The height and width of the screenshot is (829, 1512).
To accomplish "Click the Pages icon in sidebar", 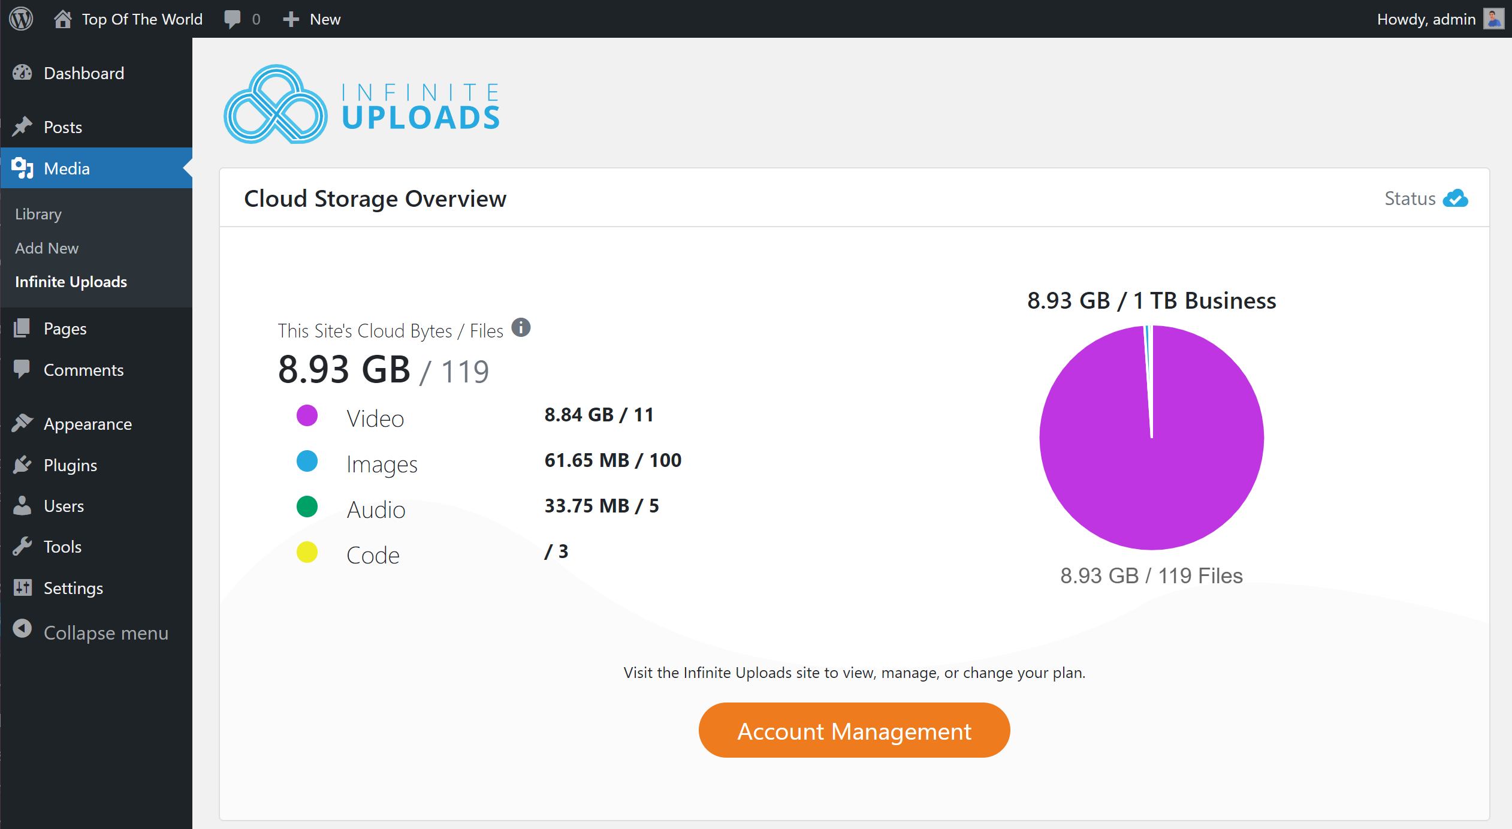I will point(22,328).
